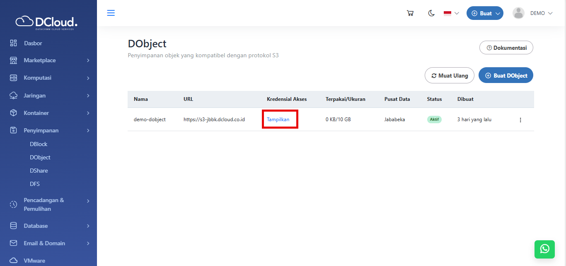Open Dasbor from the sidebar
The image size is (566, 266).
point(33,43)
